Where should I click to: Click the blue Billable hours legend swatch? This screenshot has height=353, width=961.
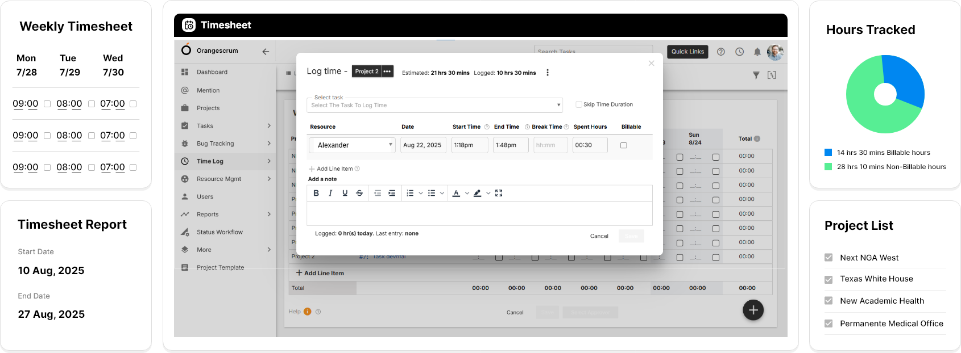(829, 153)
